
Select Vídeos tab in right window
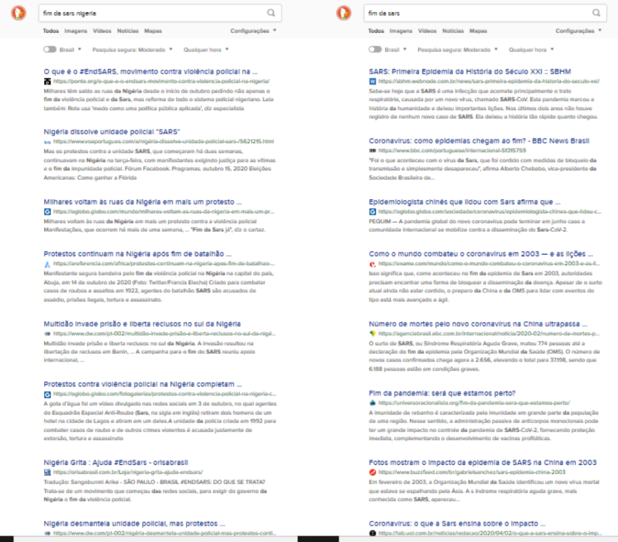point(427,31)
